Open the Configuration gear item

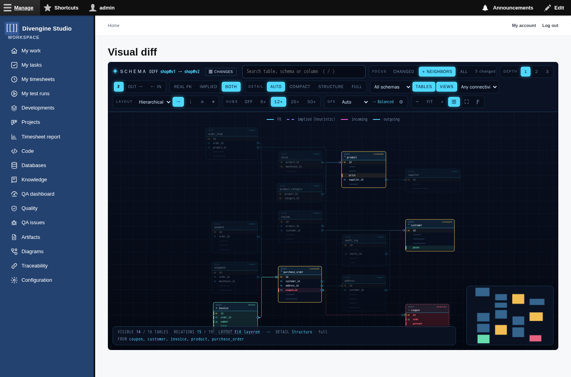[x=36, y=280]
